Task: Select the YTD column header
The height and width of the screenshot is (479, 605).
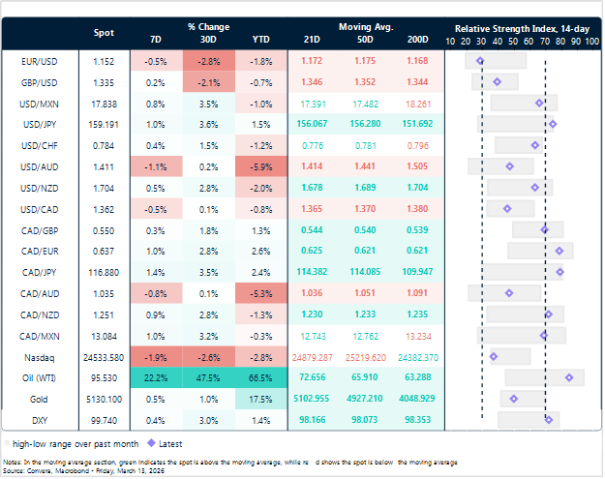Action: pyautogui.click(x=260, y=40)
